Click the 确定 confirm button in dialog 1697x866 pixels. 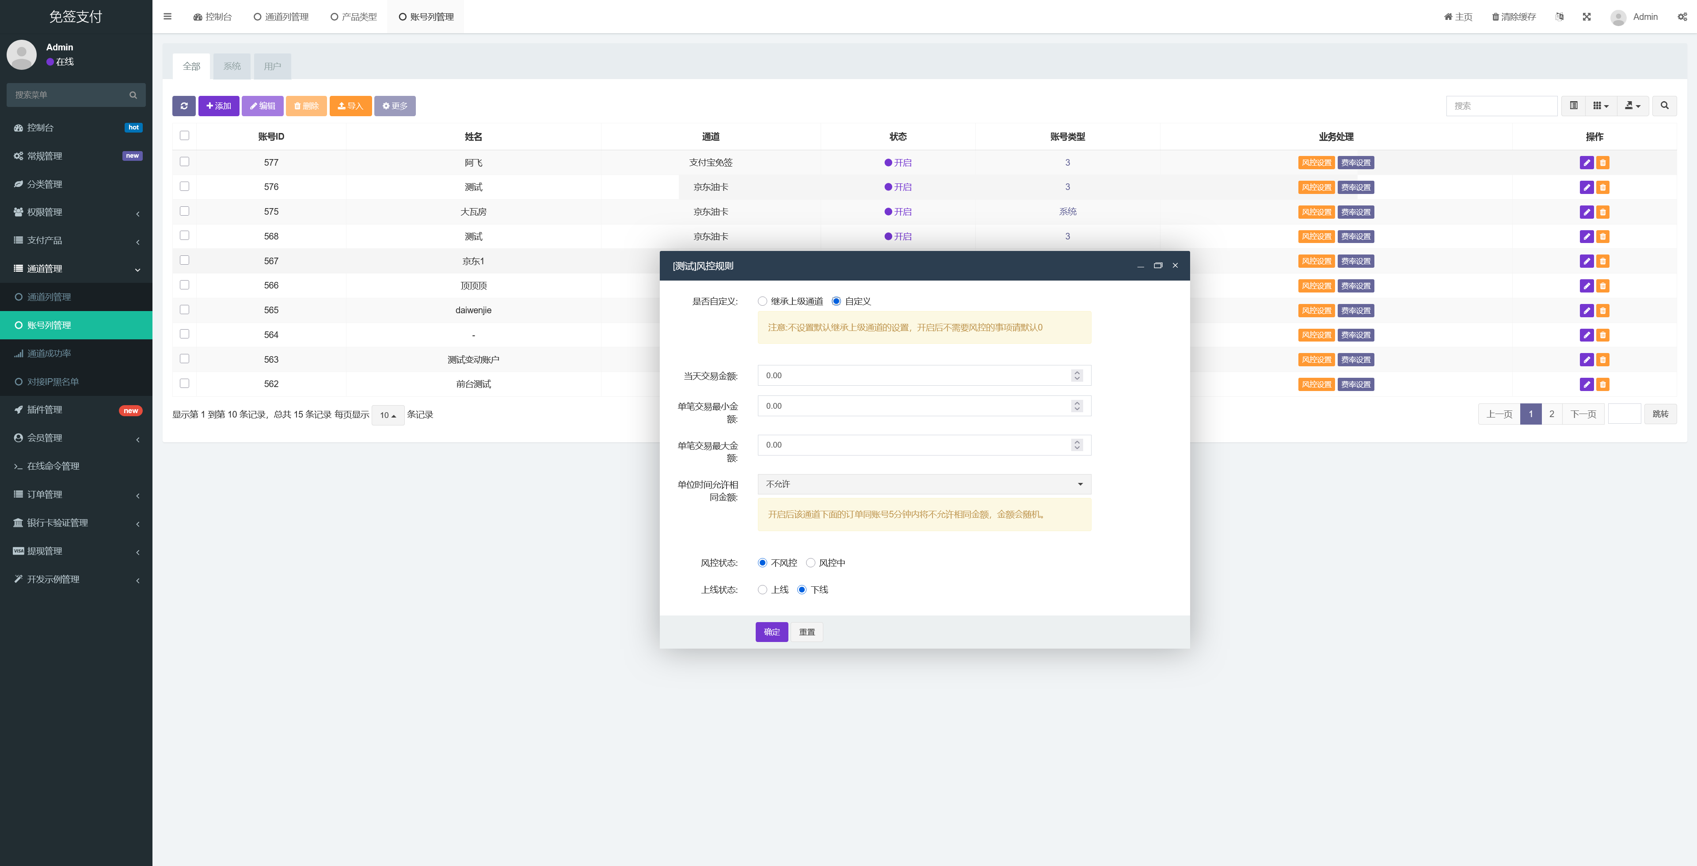point(772,632)
